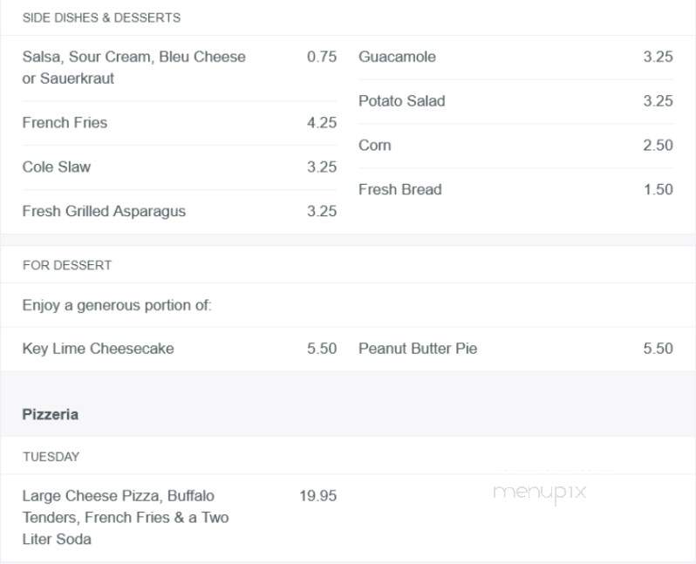Image resolution: width=696 pixels, height=564 pixels.
Task: Select the Large Cheese Pizza Tuesday special
Action: tap(126, 518)
